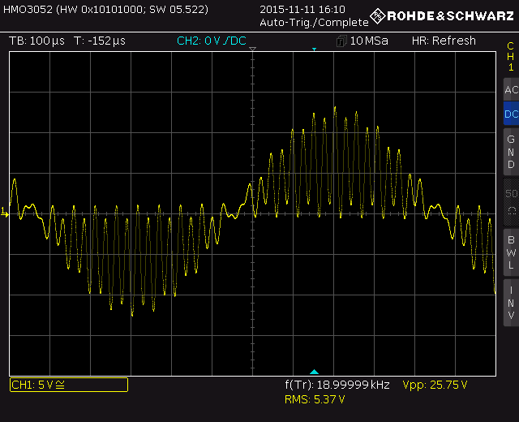Click the CH2 trigger source readout
This screenshot has height=422, width=519.
click(211, 41)
